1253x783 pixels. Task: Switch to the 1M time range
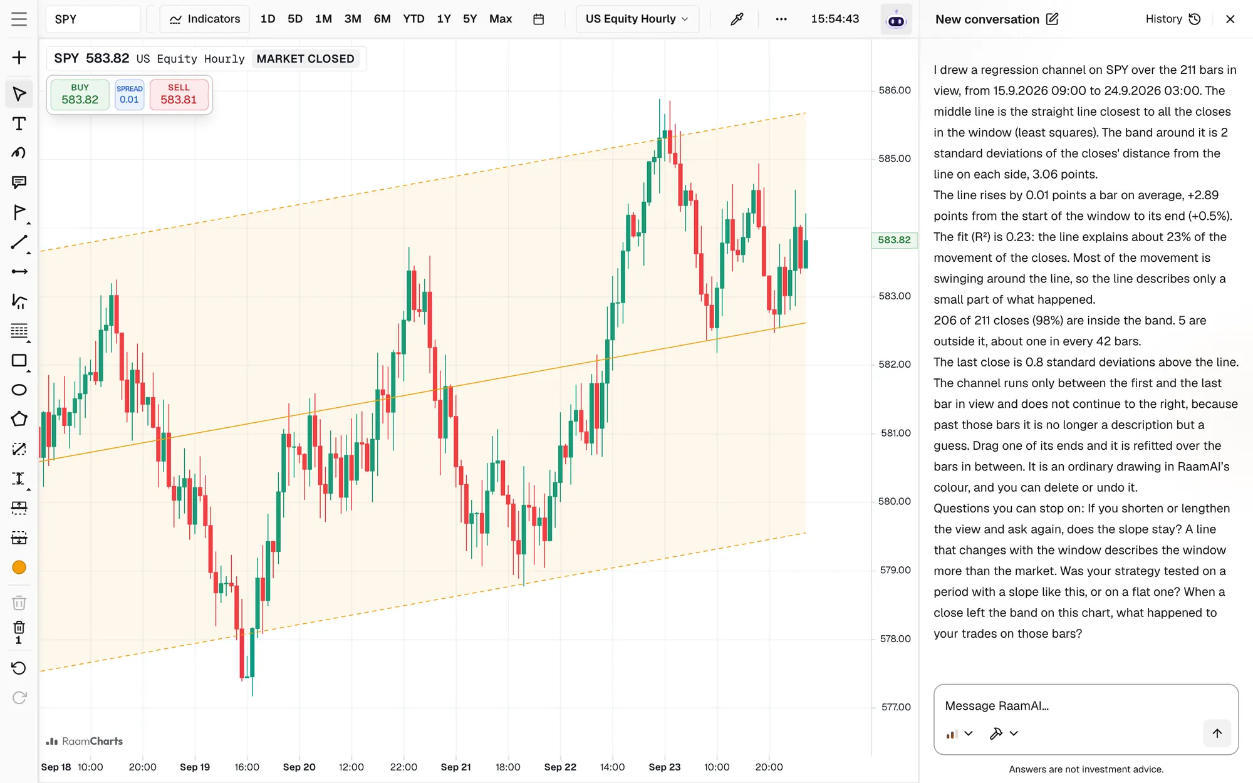(x=323, y=19)
